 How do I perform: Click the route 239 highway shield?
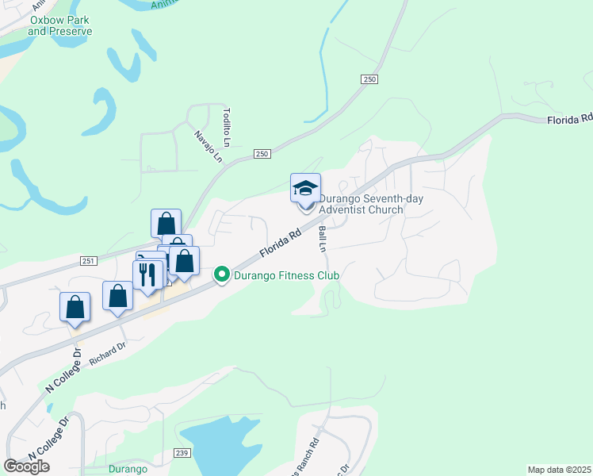tap(182, 453)
